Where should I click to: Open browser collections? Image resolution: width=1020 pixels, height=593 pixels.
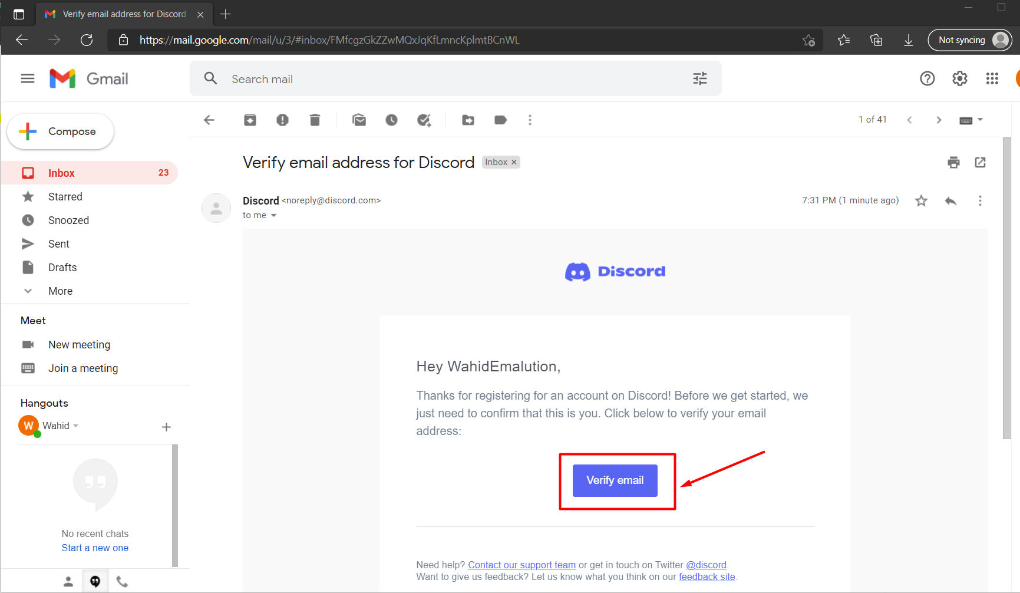(876, 40)
